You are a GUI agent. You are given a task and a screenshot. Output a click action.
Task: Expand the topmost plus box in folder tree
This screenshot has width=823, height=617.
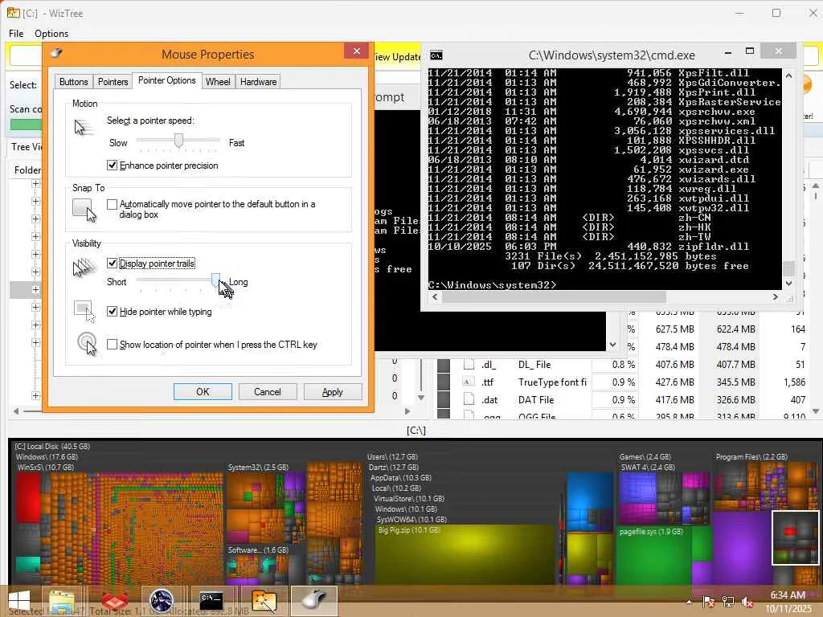coord(35,184)
